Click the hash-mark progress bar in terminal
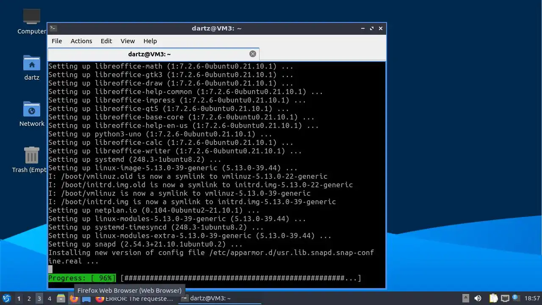The width and height of the screenshot is (542, 305). 241,278
